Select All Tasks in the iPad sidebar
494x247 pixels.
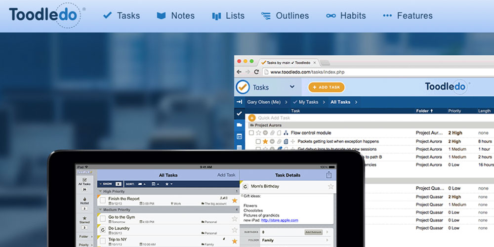point(84,185)
